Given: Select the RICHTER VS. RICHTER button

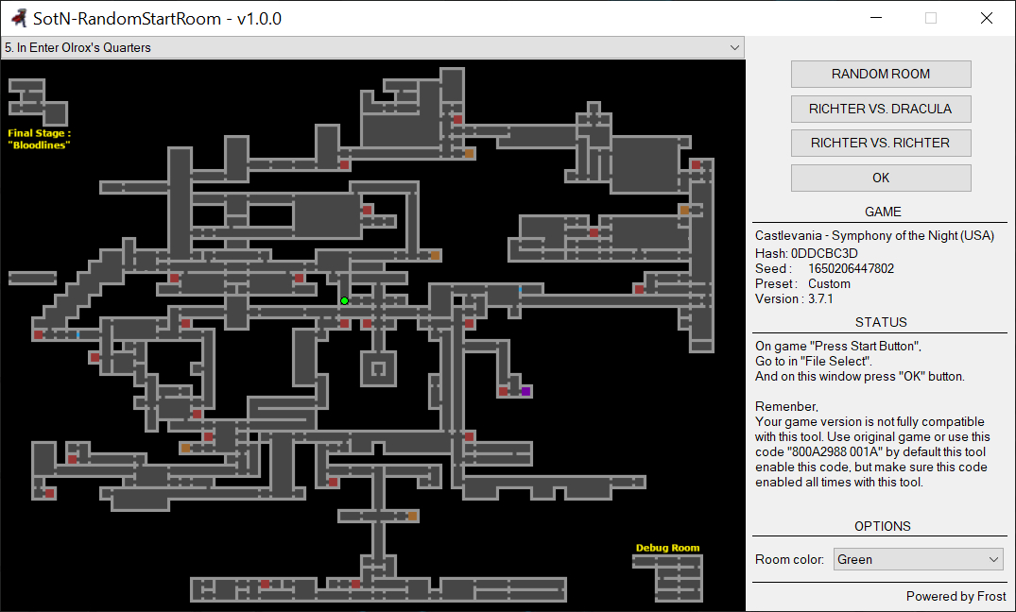Looking at the screenshot, I should tap(881, 144).
